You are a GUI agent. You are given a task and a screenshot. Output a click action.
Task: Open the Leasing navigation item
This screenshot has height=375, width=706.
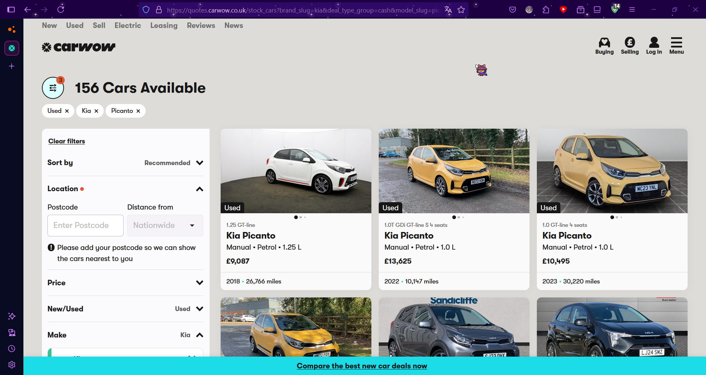(164, 25)
